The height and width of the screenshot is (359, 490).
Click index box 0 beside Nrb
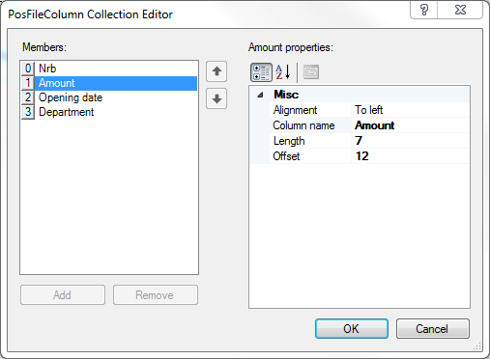28,69
